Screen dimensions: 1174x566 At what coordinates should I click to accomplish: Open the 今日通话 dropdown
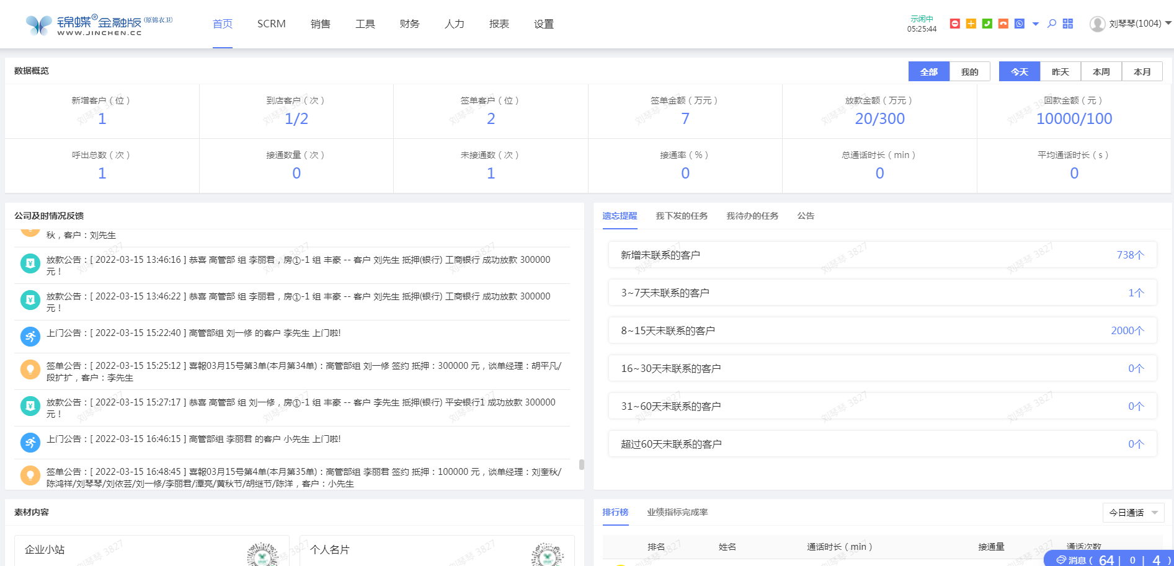tap(1133, 513)
